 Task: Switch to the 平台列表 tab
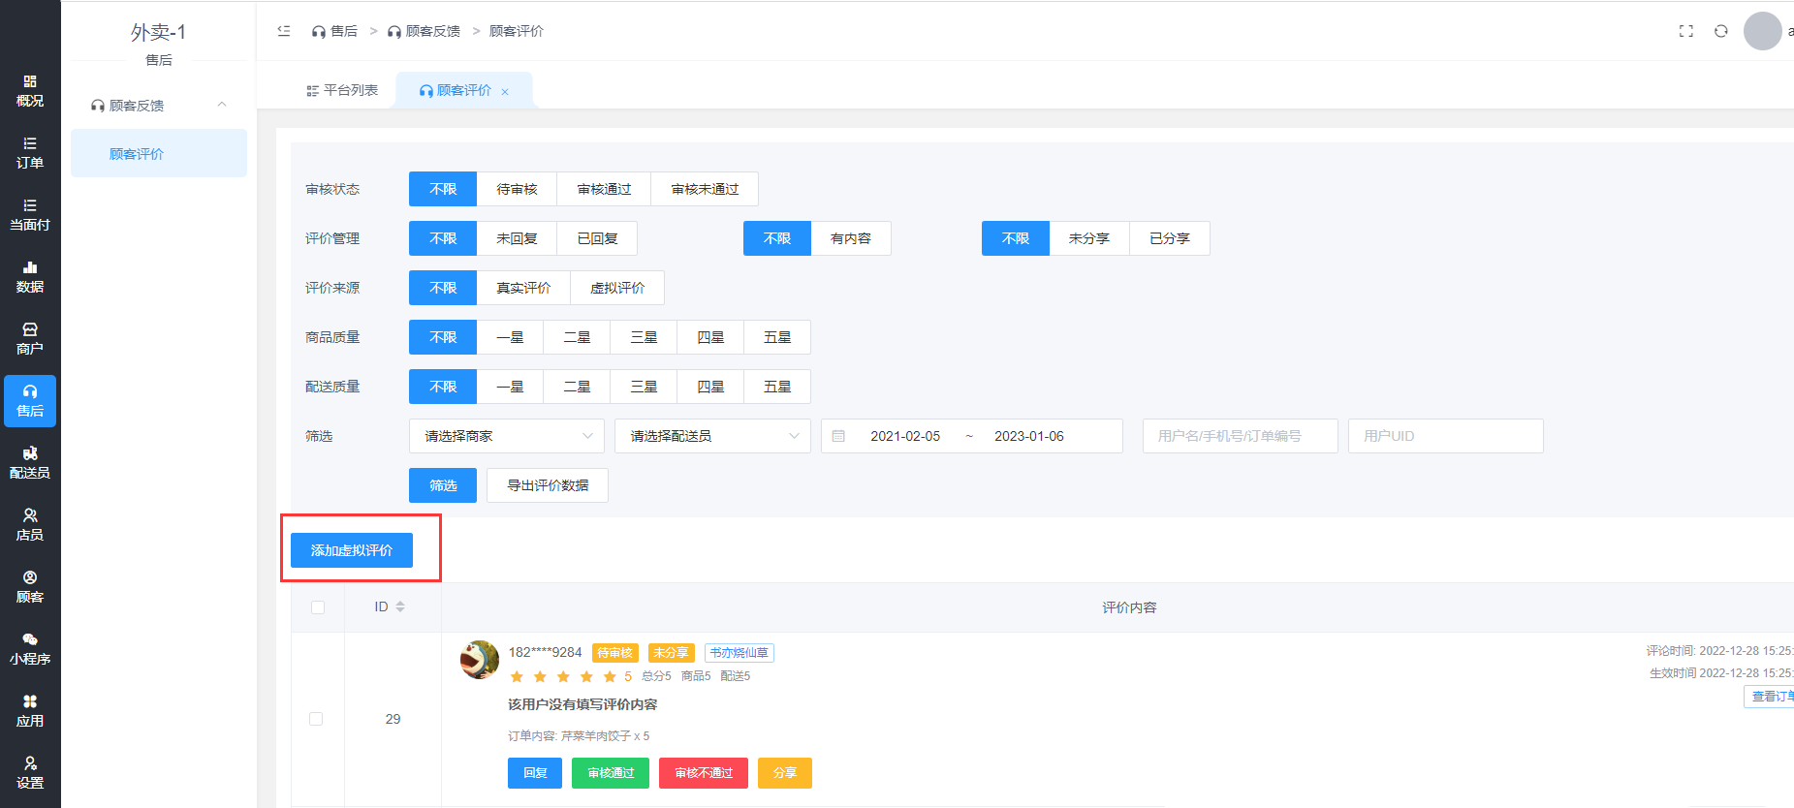[342, 90]
